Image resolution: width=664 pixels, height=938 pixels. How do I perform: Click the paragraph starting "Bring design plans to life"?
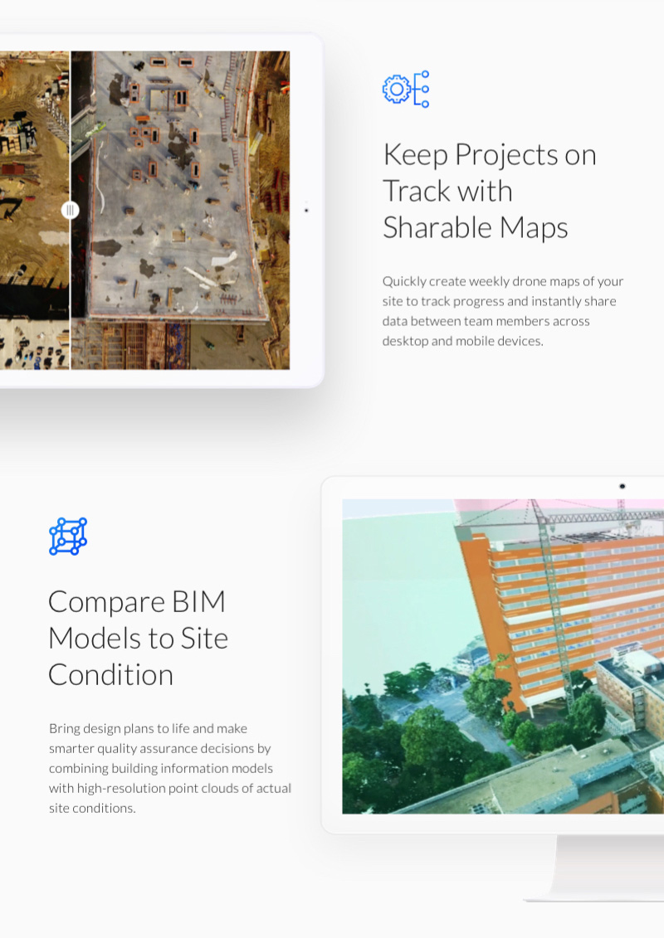tap(170, 768)
